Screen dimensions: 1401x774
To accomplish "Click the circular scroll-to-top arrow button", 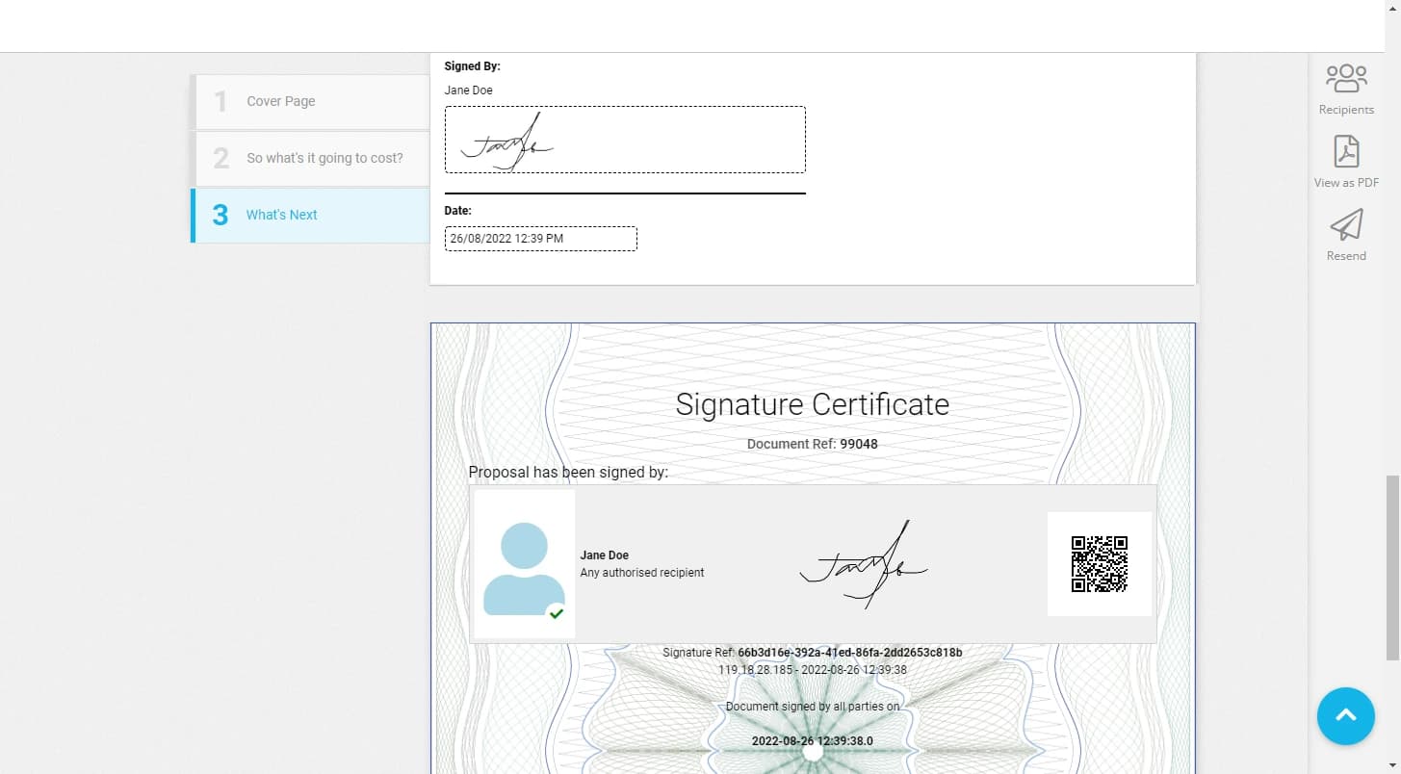I will pyautogui.click(x=1345, y=716).
